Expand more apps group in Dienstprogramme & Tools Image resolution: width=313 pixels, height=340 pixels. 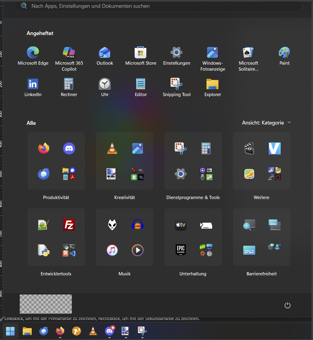pyautogui.click(x=206, y=174)
